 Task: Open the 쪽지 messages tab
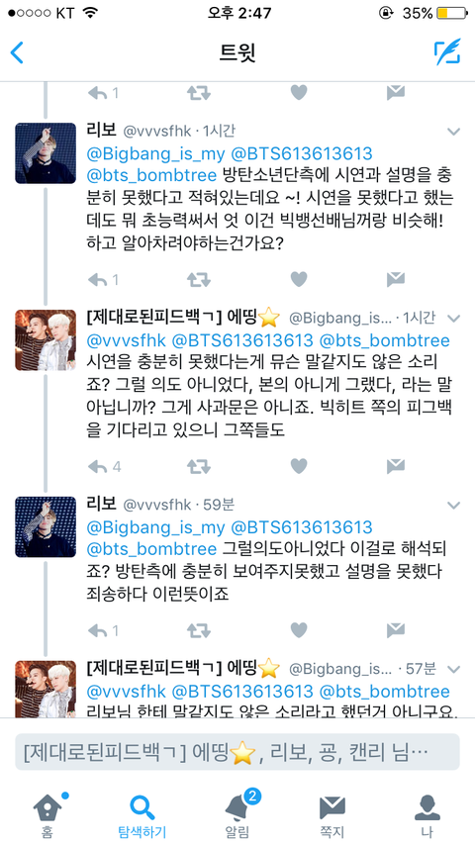332,815
